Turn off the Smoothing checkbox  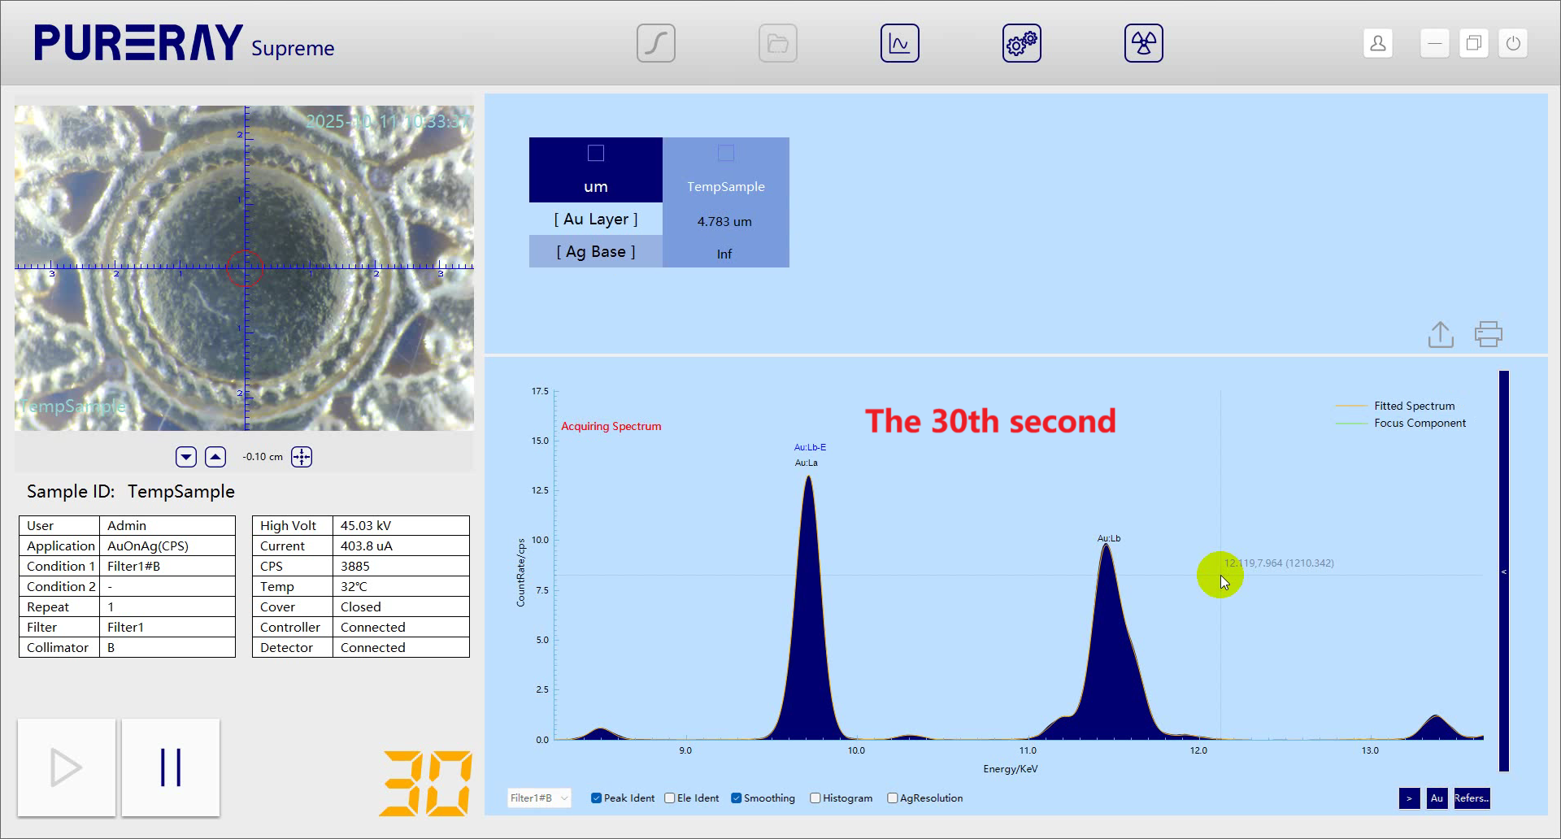(x=737, y=798)
